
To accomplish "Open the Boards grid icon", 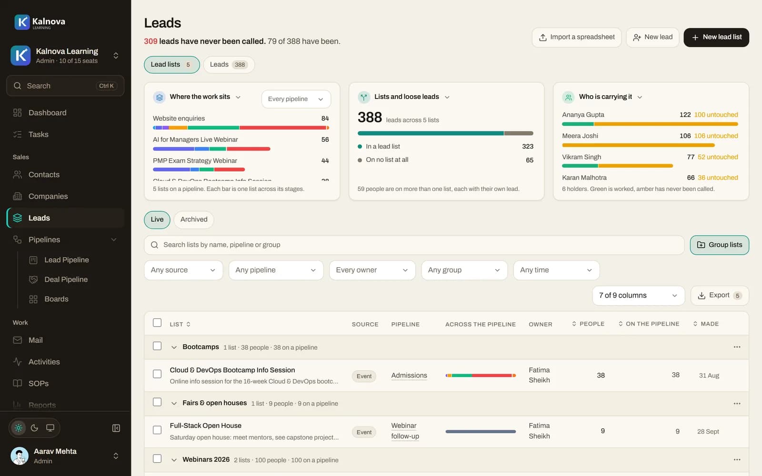I will coord(33,299).
